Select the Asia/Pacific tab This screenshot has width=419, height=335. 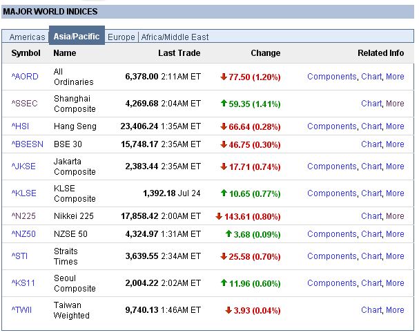(x=77, y=37)
